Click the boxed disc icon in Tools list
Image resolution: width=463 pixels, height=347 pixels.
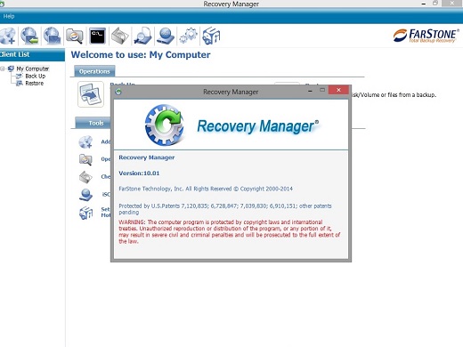85,177
